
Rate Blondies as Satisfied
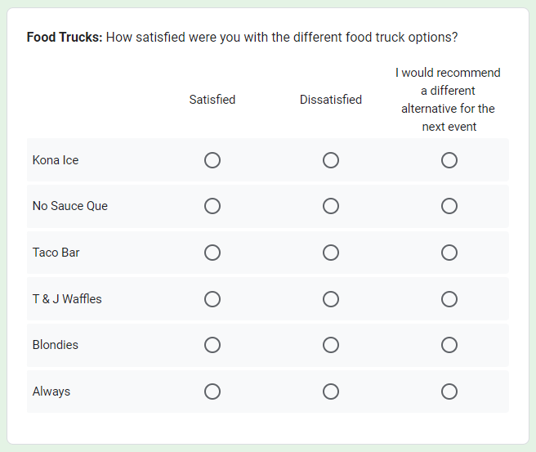tap(212, 345)
